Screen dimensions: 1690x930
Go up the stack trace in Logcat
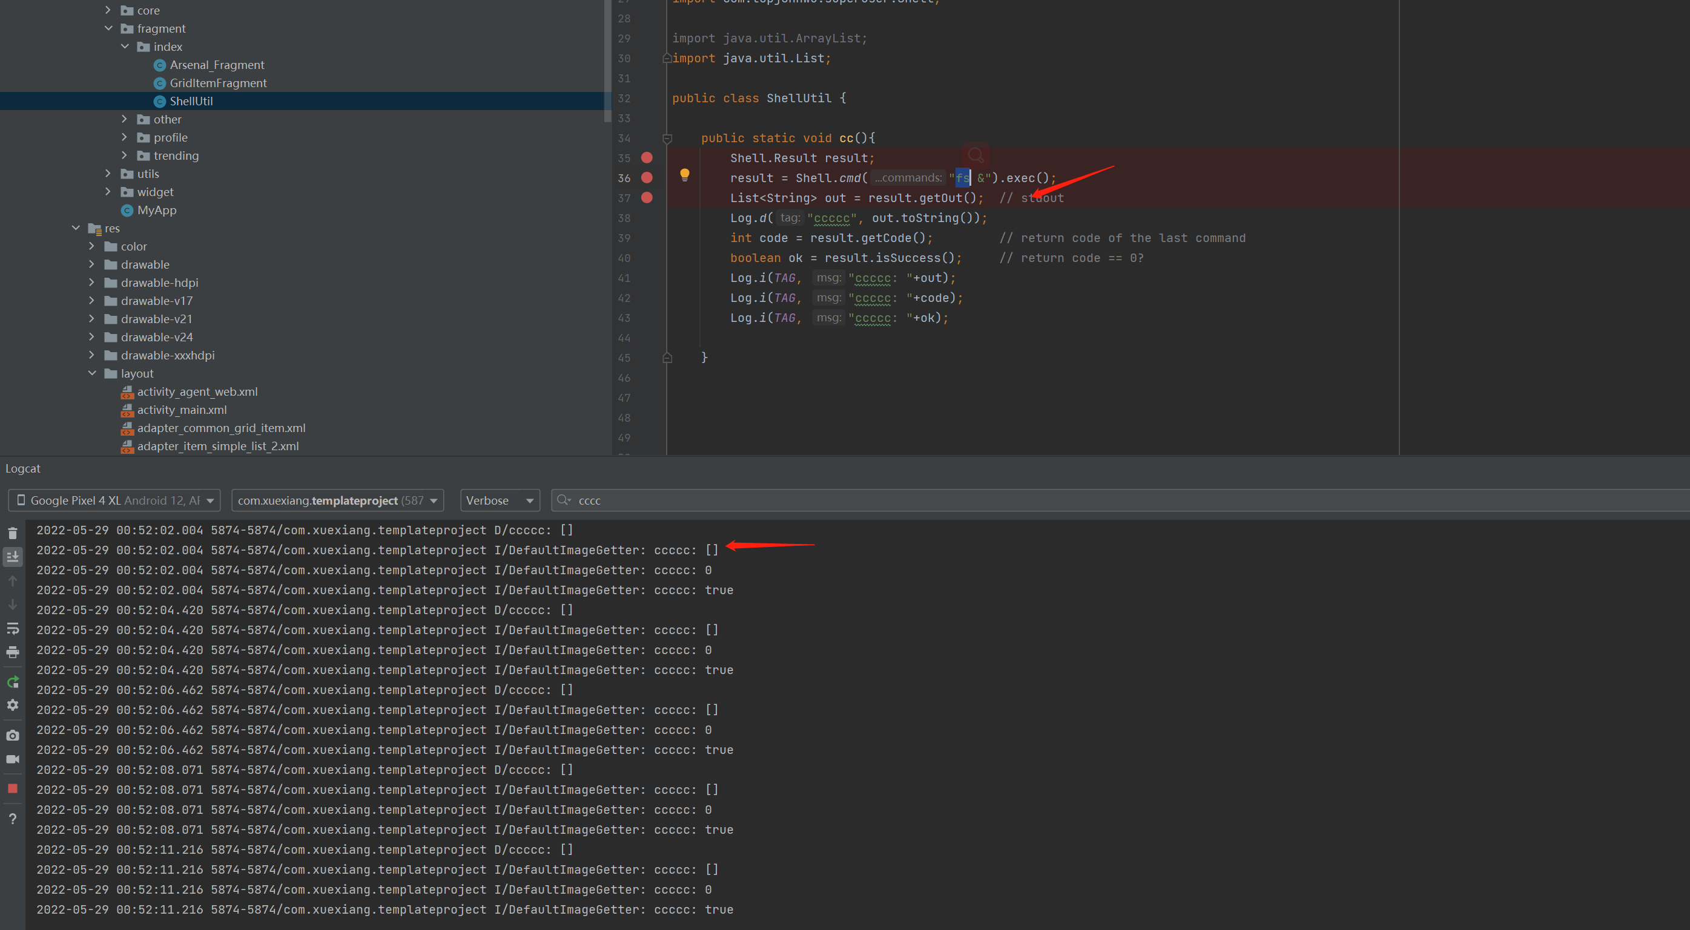[x=13, y=580]
